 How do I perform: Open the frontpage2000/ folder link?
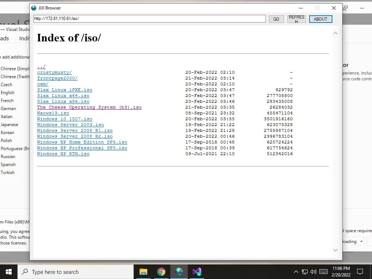point(57,78)
